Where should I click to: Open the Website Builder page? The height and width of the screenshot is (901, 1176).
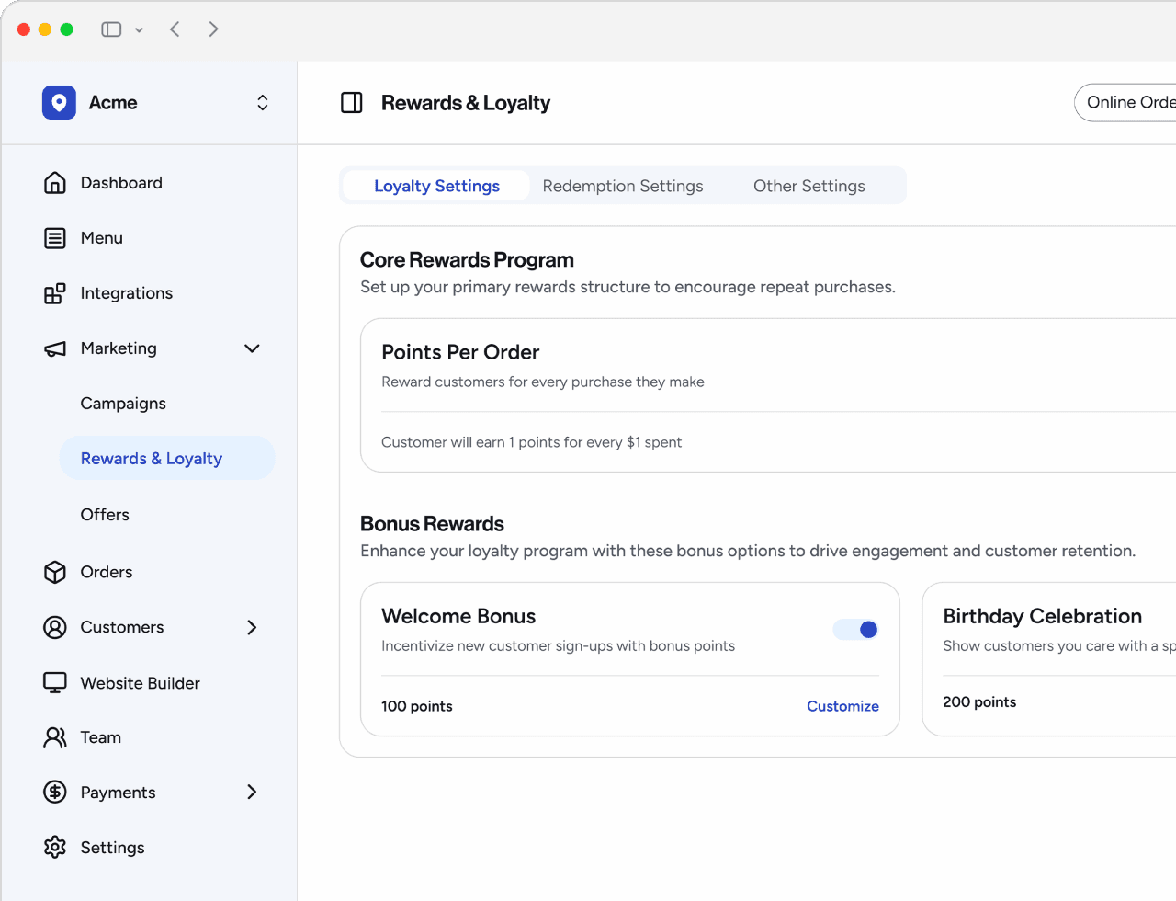coord(140,683)
